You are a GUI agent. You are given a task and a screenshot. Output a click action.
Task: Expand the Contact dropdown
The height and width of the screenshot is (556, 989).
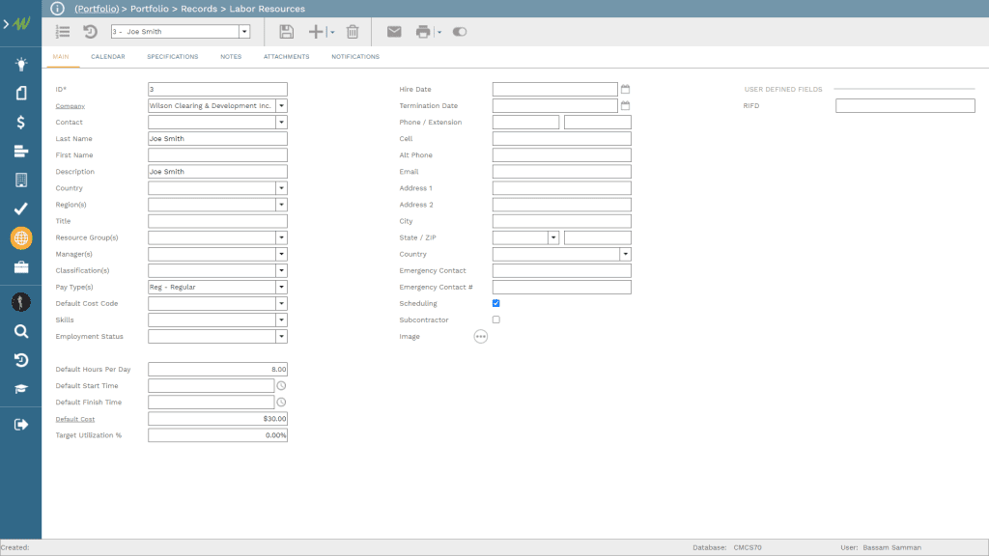[281, 123]
